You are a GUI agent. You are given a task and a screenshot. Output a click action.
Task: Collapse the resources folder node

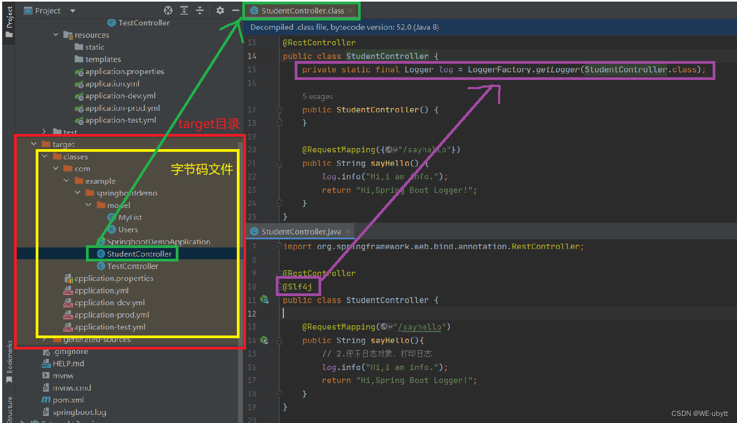(x=56, y=35)
